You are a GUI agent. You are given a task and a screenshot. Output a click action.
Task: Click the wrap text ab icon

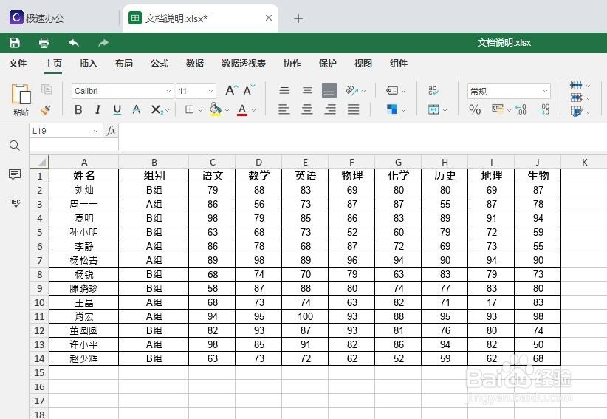433,90
